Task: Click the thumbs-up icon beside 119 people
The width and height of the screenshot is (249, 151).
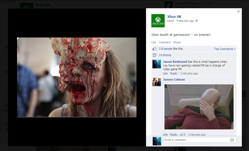Action: [154, 49]
